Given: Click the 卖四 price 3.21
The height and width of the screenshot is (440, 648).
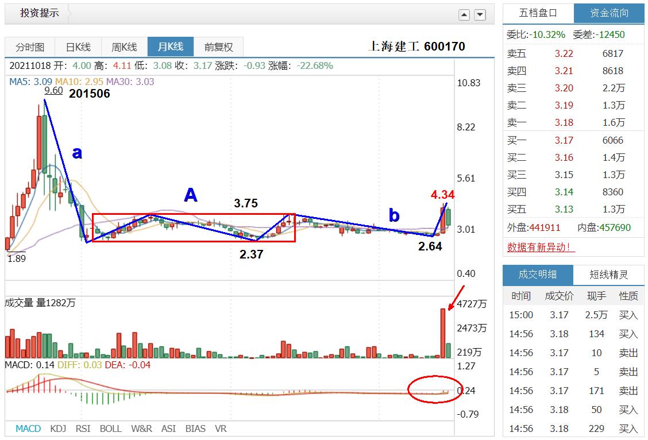Looking at the screenshot, I should (x=564, y=71).
